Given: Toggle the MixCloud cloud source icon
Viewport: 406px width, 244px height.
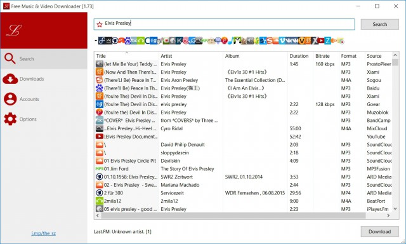Looking at the screenshot, I should 199,41.
